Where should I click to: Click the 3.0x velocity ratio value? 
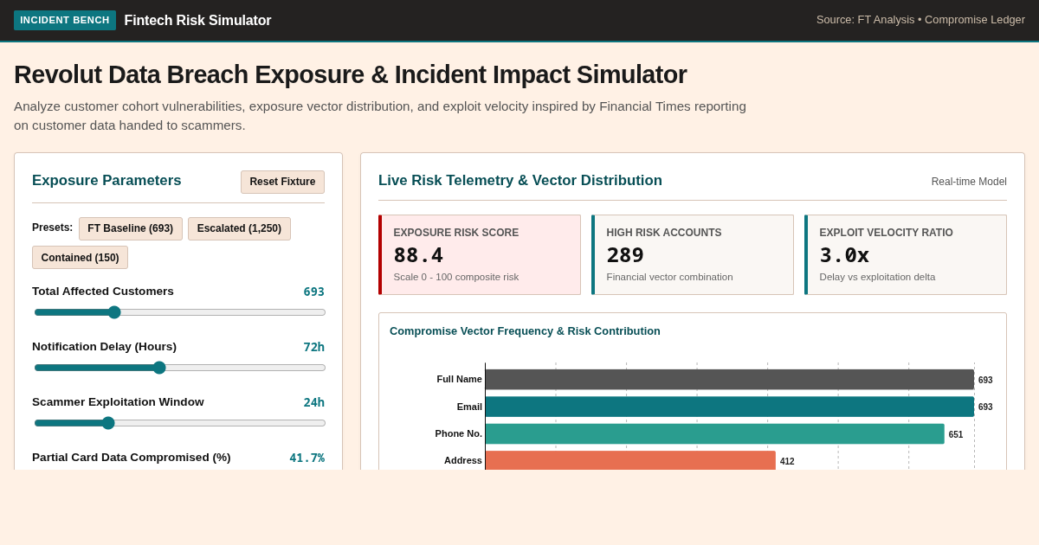(x=844, y=255)
